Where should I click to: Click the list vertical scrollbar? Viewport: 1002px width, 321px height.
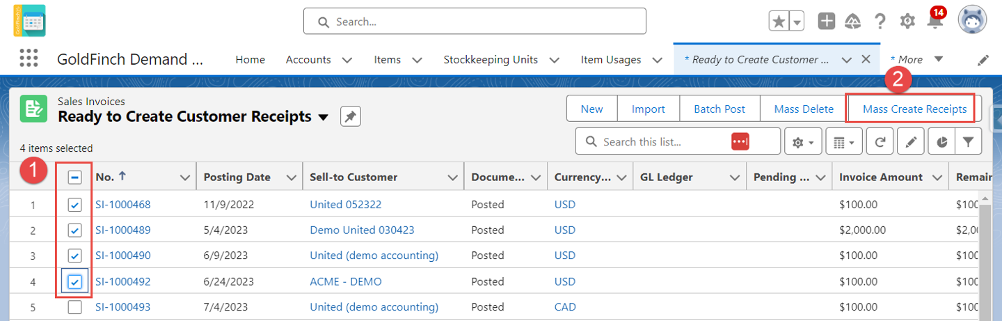[986, 258]
